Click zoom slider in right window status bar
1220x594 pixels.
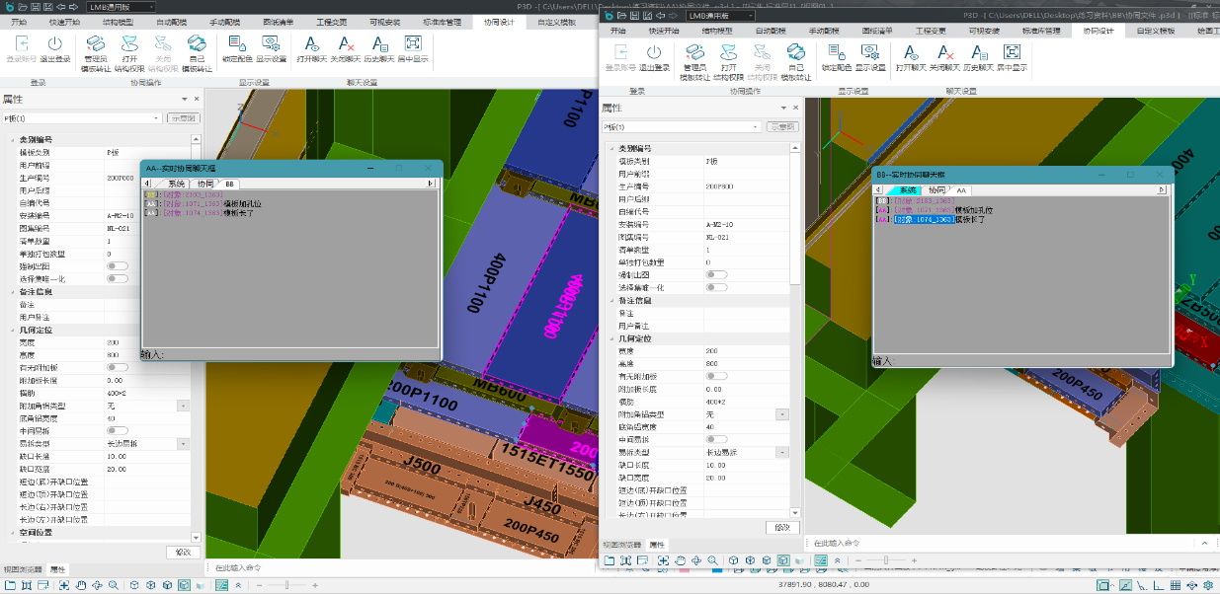(886, 560)
